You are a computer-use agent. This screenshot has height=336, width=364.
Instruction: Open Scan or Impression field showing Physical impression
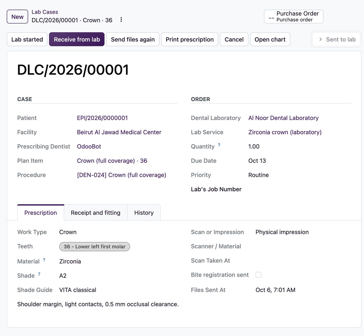(282, 232)
